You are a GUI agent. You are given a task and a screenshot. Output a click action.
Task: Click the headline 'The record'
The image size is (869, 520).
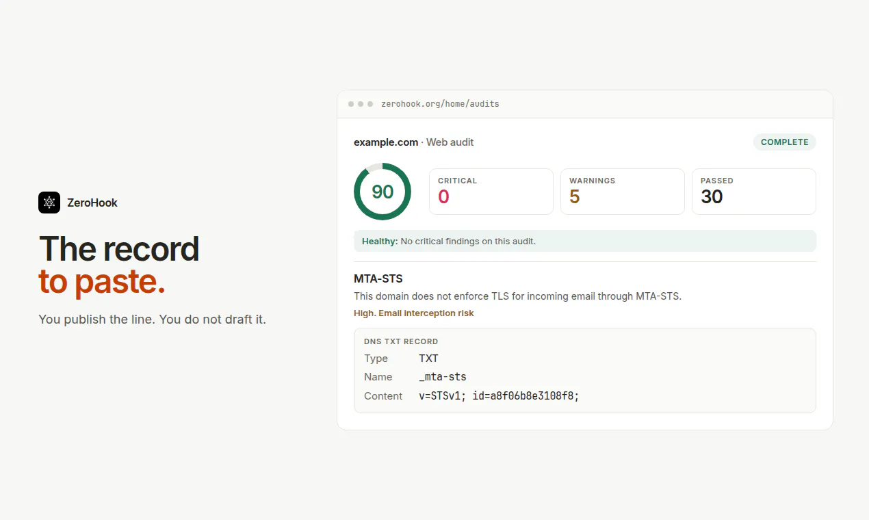click(x=119, y=249)
